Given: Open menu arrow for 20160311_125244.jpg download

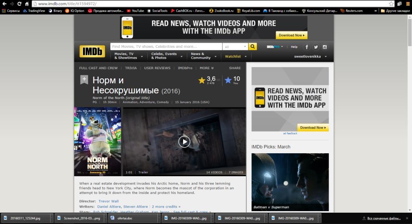Looking at the screenshot, I should coord(52,218).
